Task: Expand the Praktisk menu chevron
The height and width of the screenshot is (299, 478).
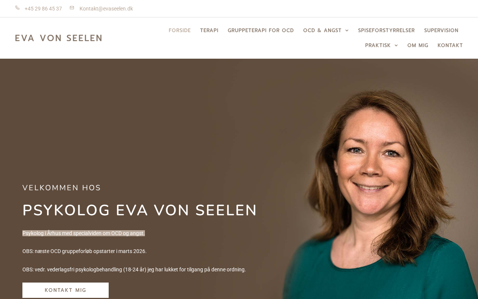Action: pos(396,46)
